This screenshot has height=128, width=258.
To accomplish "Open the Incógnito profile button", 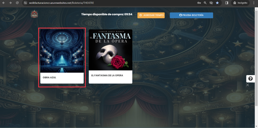I will coord(240,3).
